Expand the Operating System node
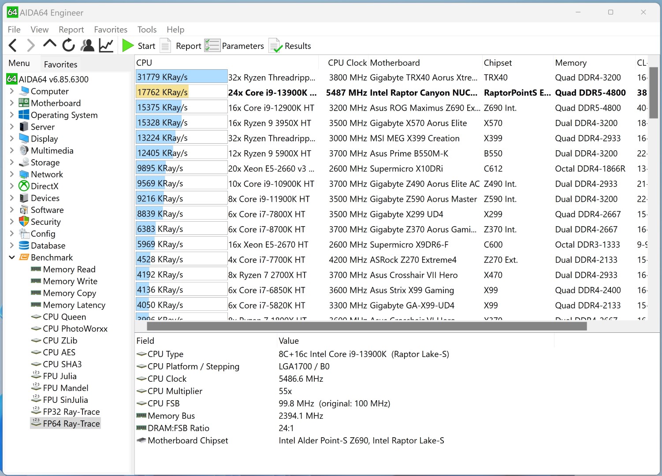This screenshot has height=476, width=662. pyautogui.click(x=12, y=115)
